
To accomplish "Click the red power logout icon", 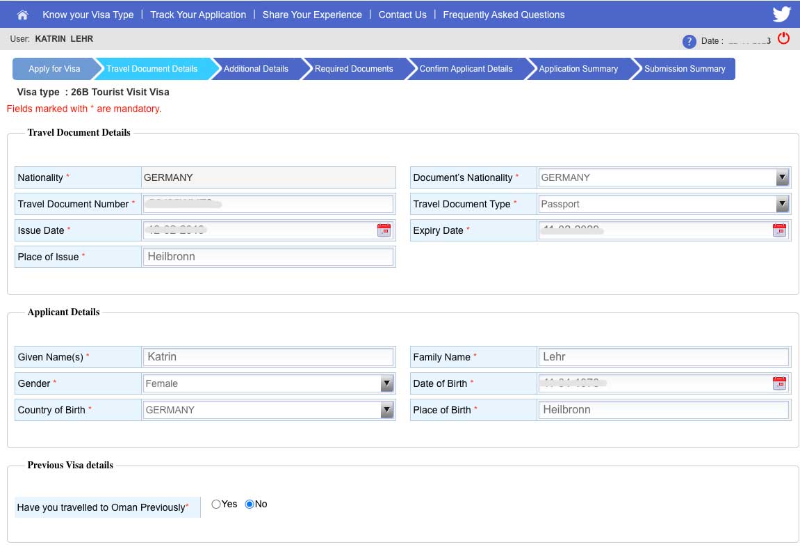I will click(x=783, y=39).
